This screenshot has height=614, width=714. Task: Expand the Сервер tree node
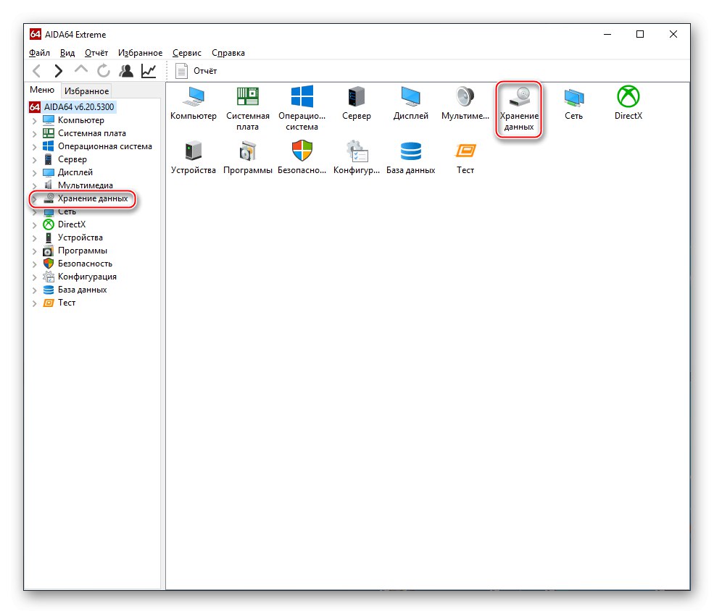(35, 160)
